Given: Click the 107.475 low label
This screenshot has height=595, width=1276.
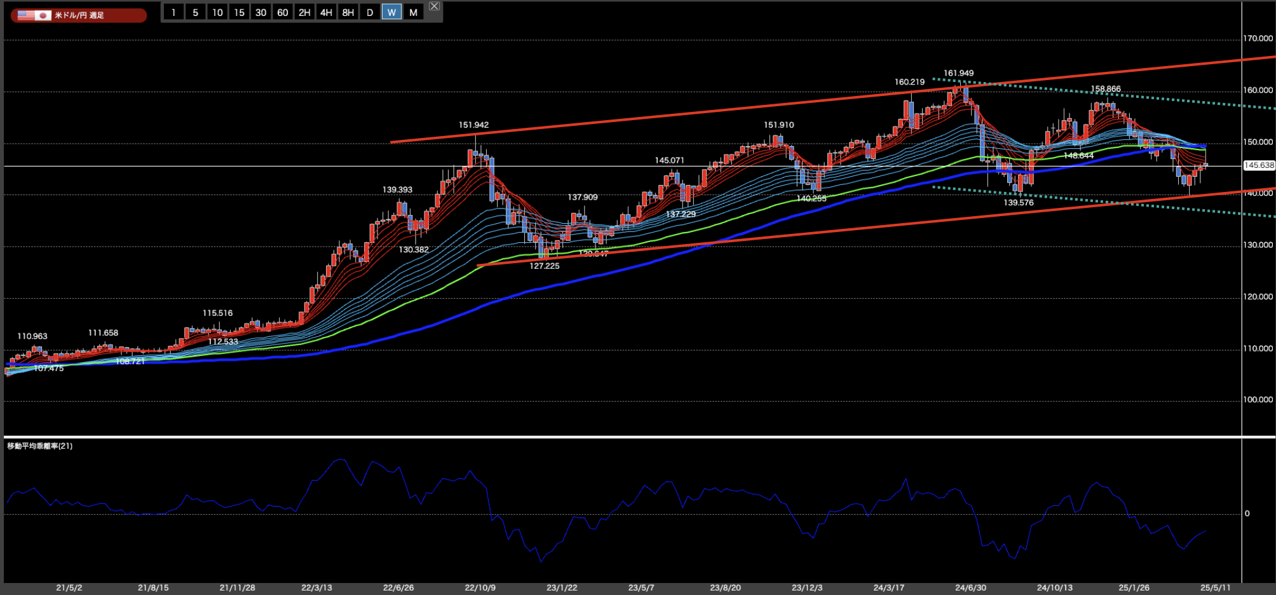Looking at the screenshot, I should (49, 369).
